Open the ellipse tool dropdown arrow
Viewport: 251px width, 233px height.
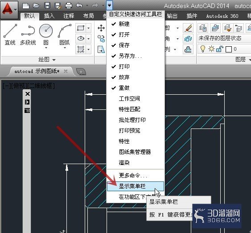coord(89,39)
